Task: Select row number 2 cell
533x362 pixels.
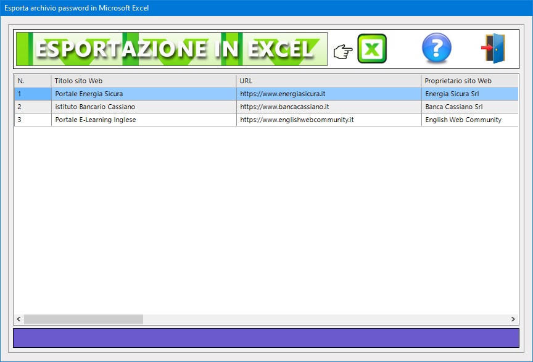Action: tap(33, 107)
